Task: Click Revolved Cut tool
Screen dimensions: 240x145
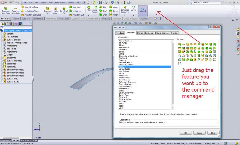Action: (x=64, y=11)
